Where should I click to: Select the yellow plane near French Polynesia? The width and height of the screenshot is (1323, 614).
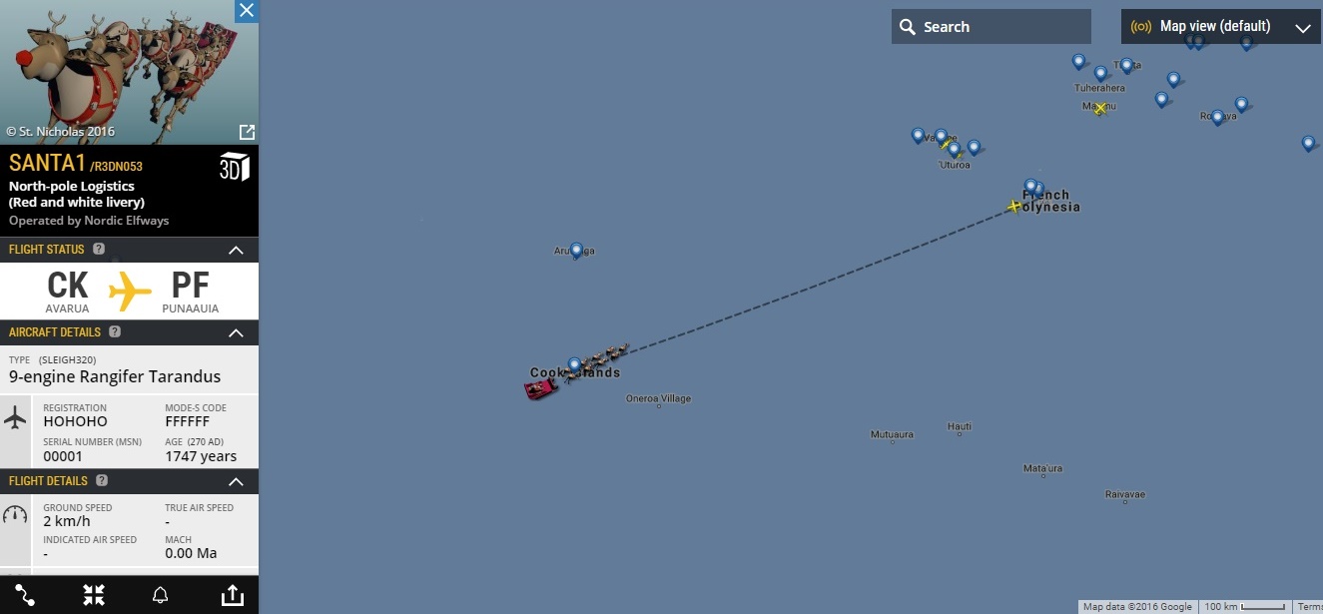tap(1014, 207)
